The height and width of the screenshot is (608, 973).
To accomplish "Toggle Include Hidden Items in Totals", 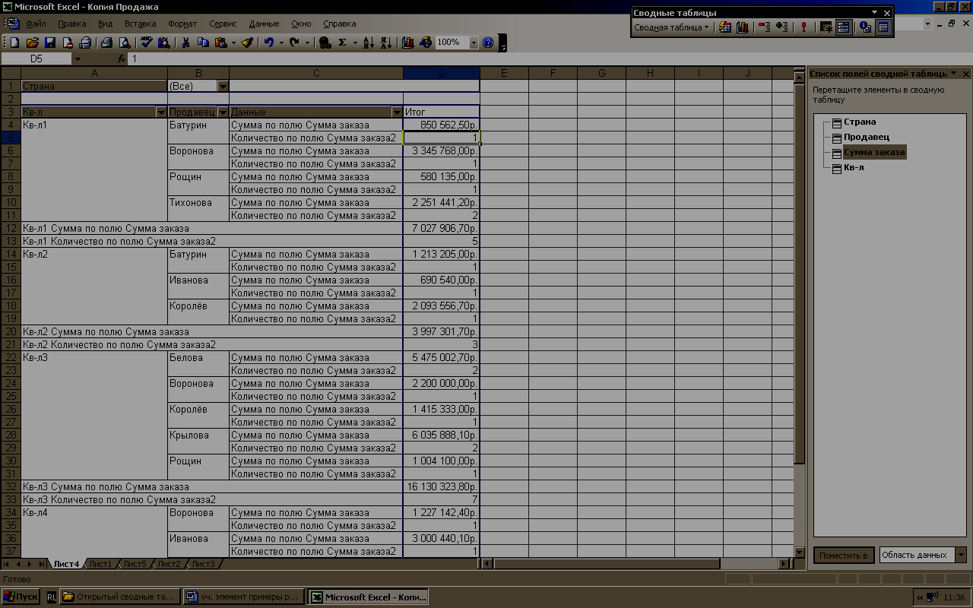I will tap(826, 27).
